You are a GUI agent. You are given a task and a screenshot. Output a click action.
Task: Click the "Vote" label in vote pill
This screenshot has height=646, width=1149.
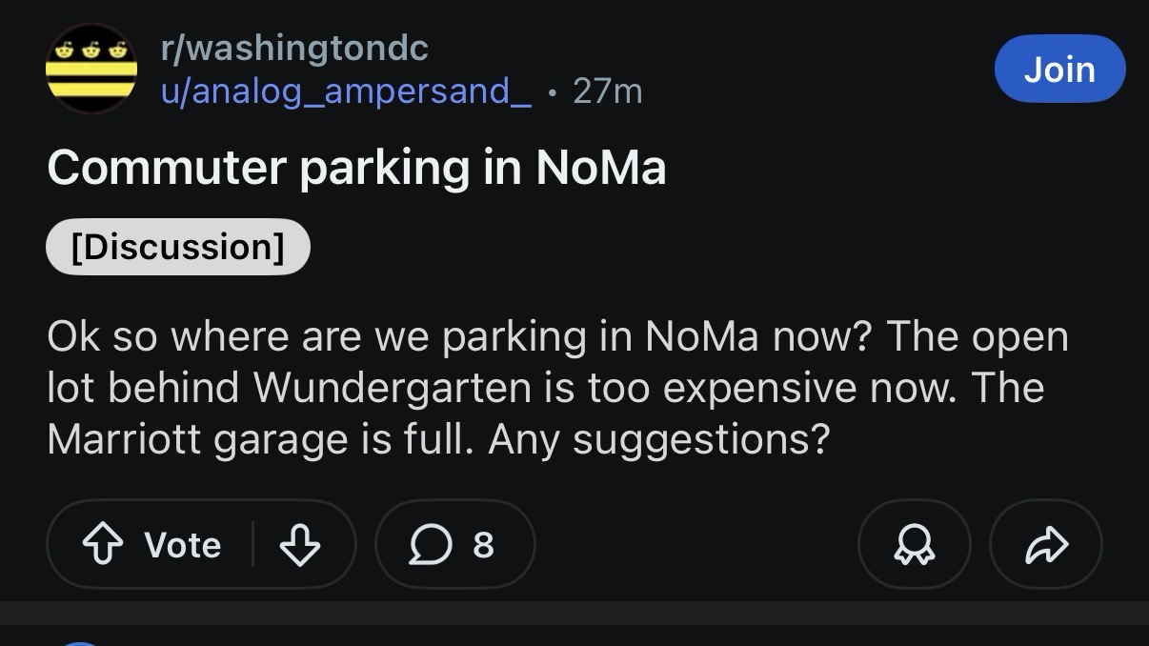click(183, 545)
